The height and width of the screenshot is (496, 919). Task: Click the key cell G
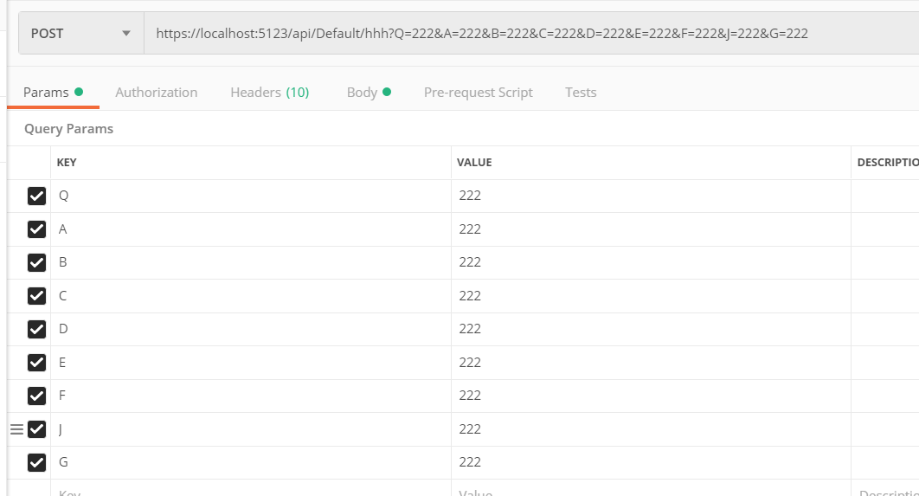251,462
